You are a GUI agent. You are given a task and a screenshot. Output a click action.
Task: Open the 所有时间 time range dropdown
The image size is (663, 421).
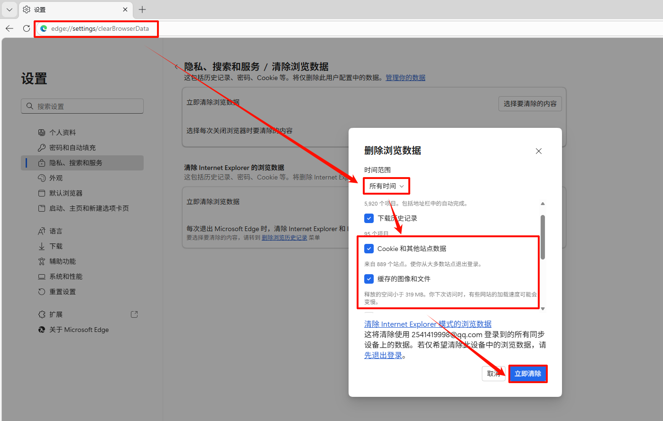386,186
